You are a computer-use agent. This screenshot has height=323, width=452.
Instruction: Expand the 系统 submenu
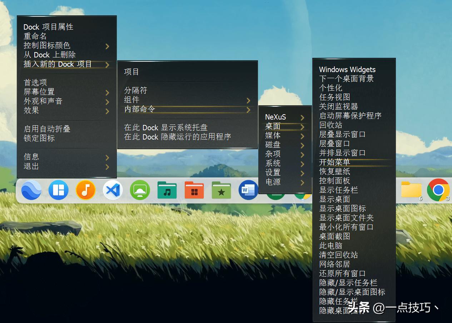coord(273,163)
